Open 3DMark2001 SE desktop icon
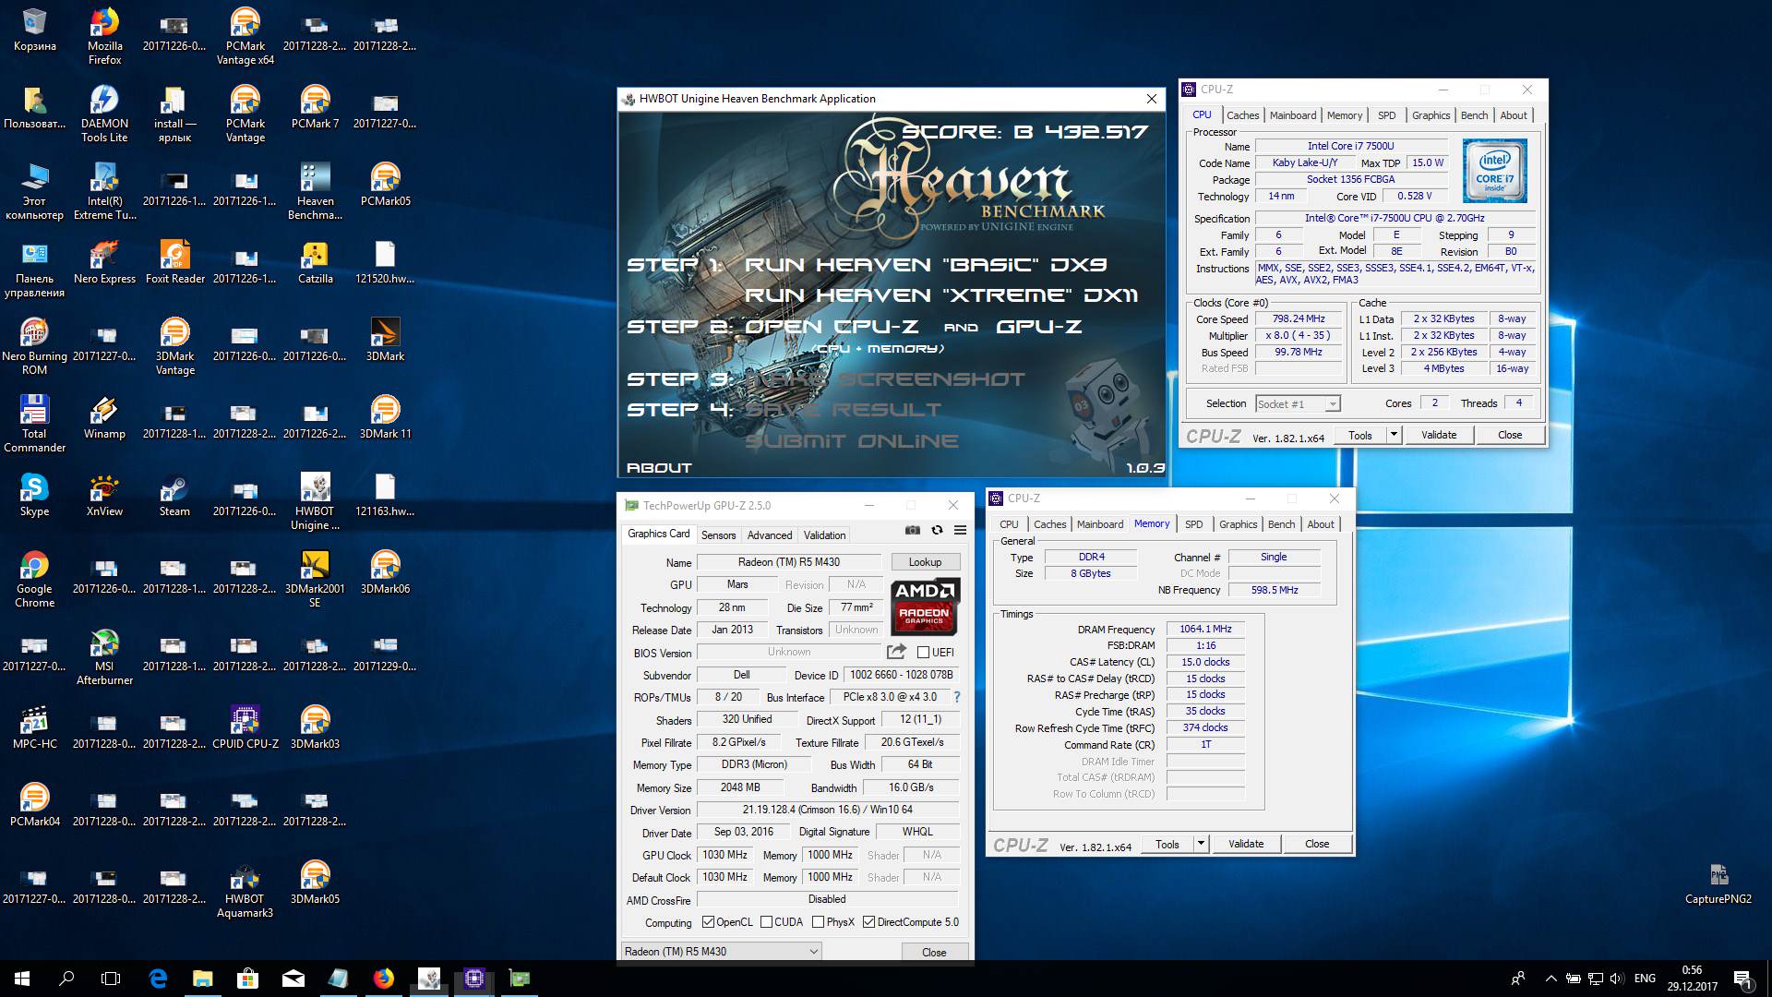This screenshot has height=997, width=1772. point(315,580)
